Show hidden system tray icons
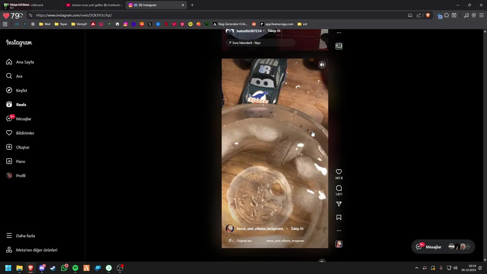 (x=417, y=268)
